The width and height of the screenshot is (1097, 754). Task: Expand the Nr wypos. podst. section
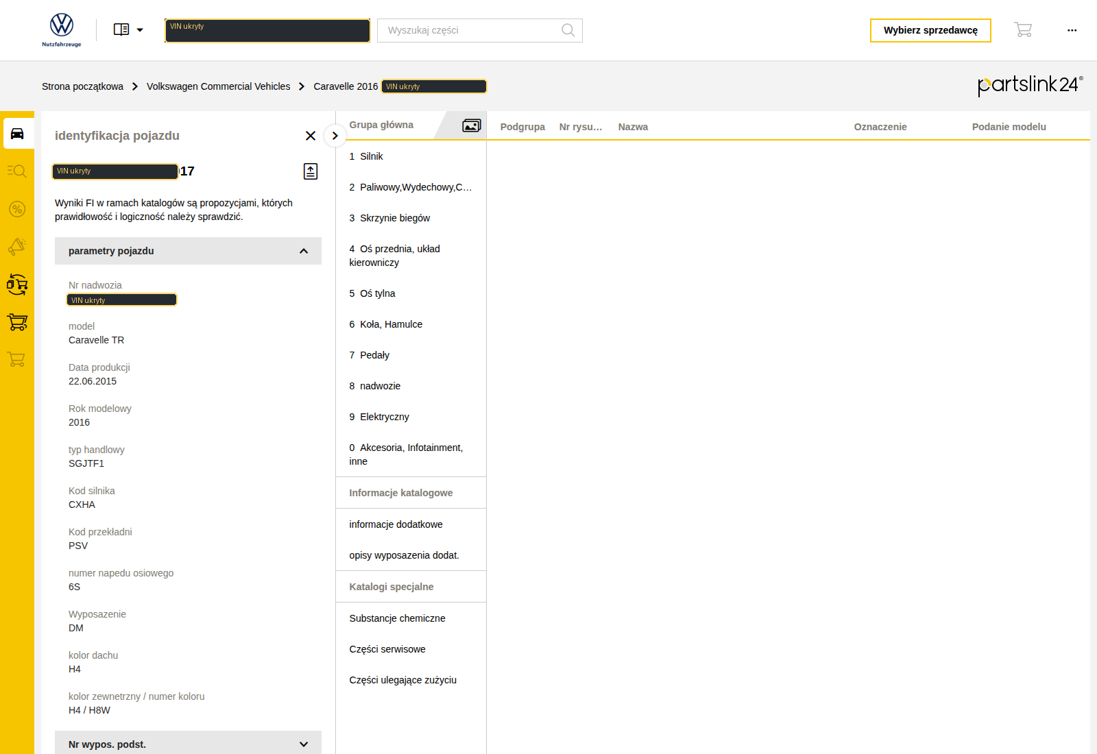[188, 744]
